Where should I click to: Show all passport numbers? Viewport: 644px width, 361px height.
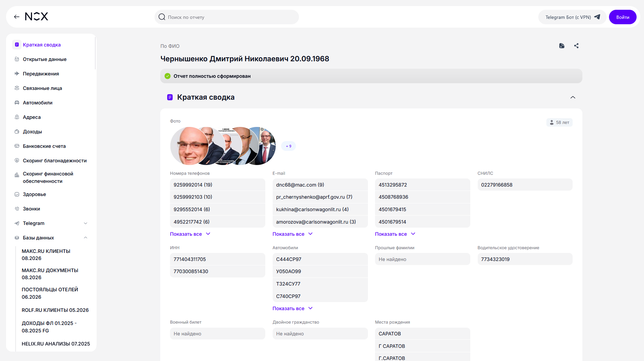[395, 234]
